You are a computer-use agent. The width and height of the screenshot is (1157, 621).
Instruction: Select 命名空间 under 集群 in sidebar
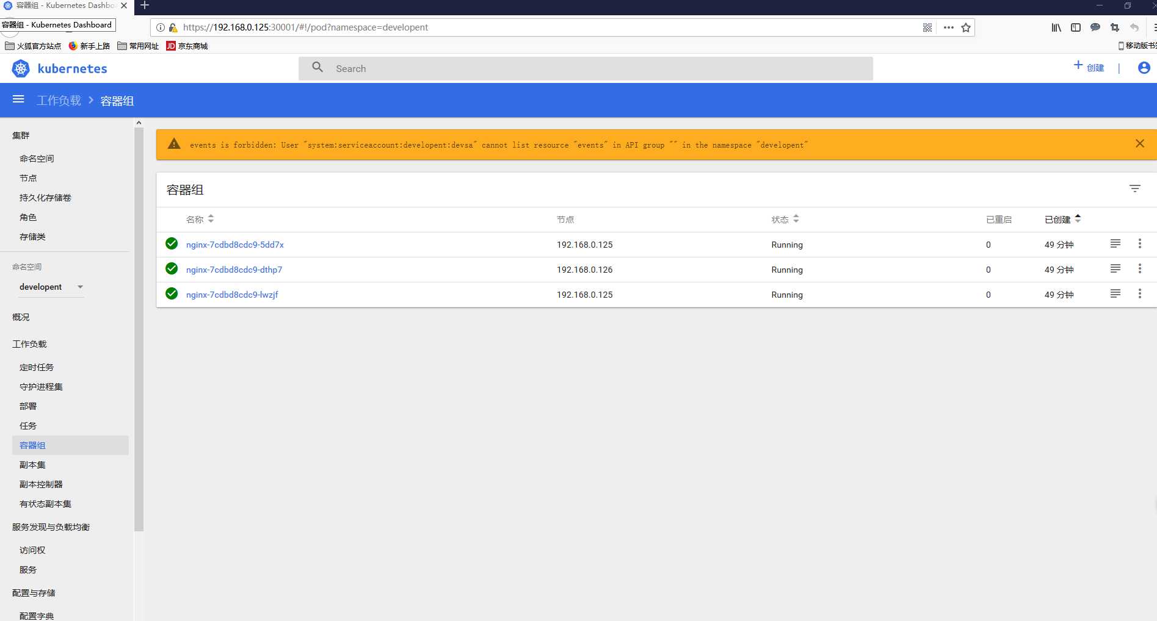click(37, 159)
